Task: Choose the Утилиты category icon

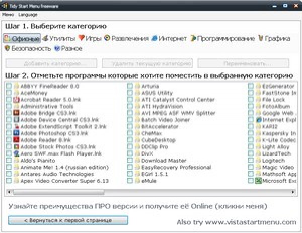Action: pos(45,39)
